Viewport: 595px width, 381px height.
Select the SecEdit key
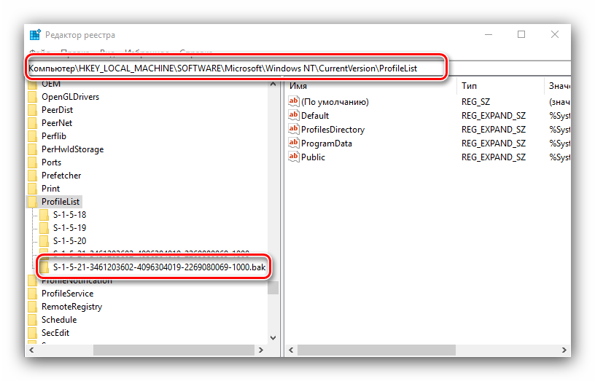(x=55, y=333)
